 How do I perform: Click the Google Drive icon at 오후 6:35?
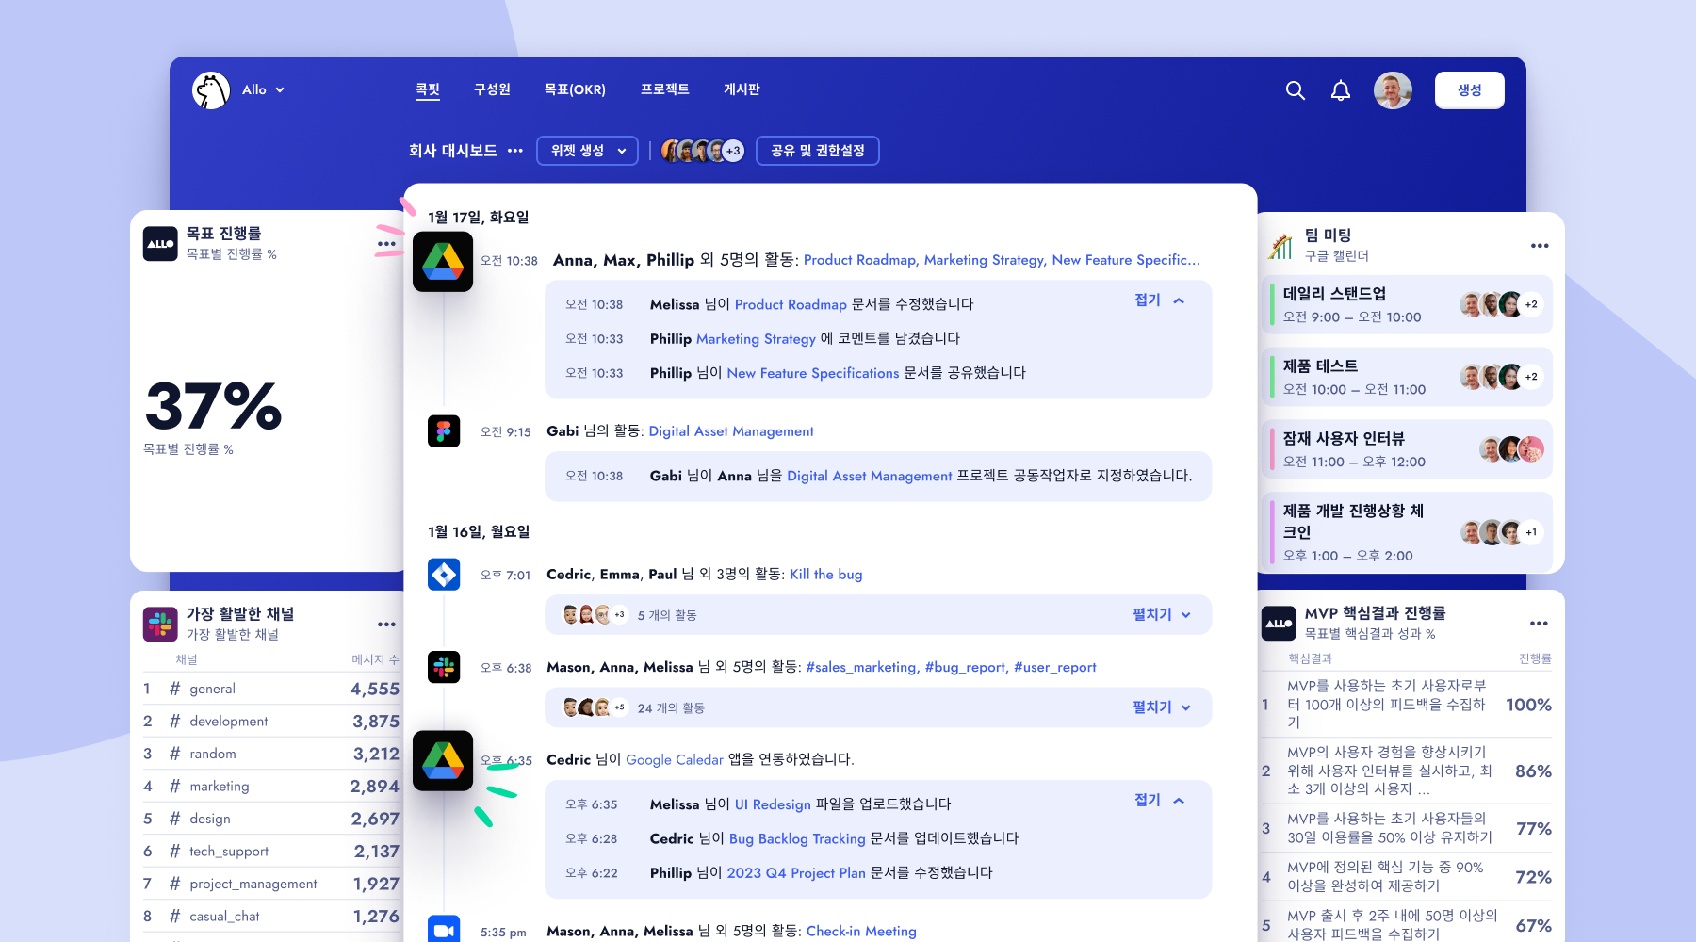(443, 760)
